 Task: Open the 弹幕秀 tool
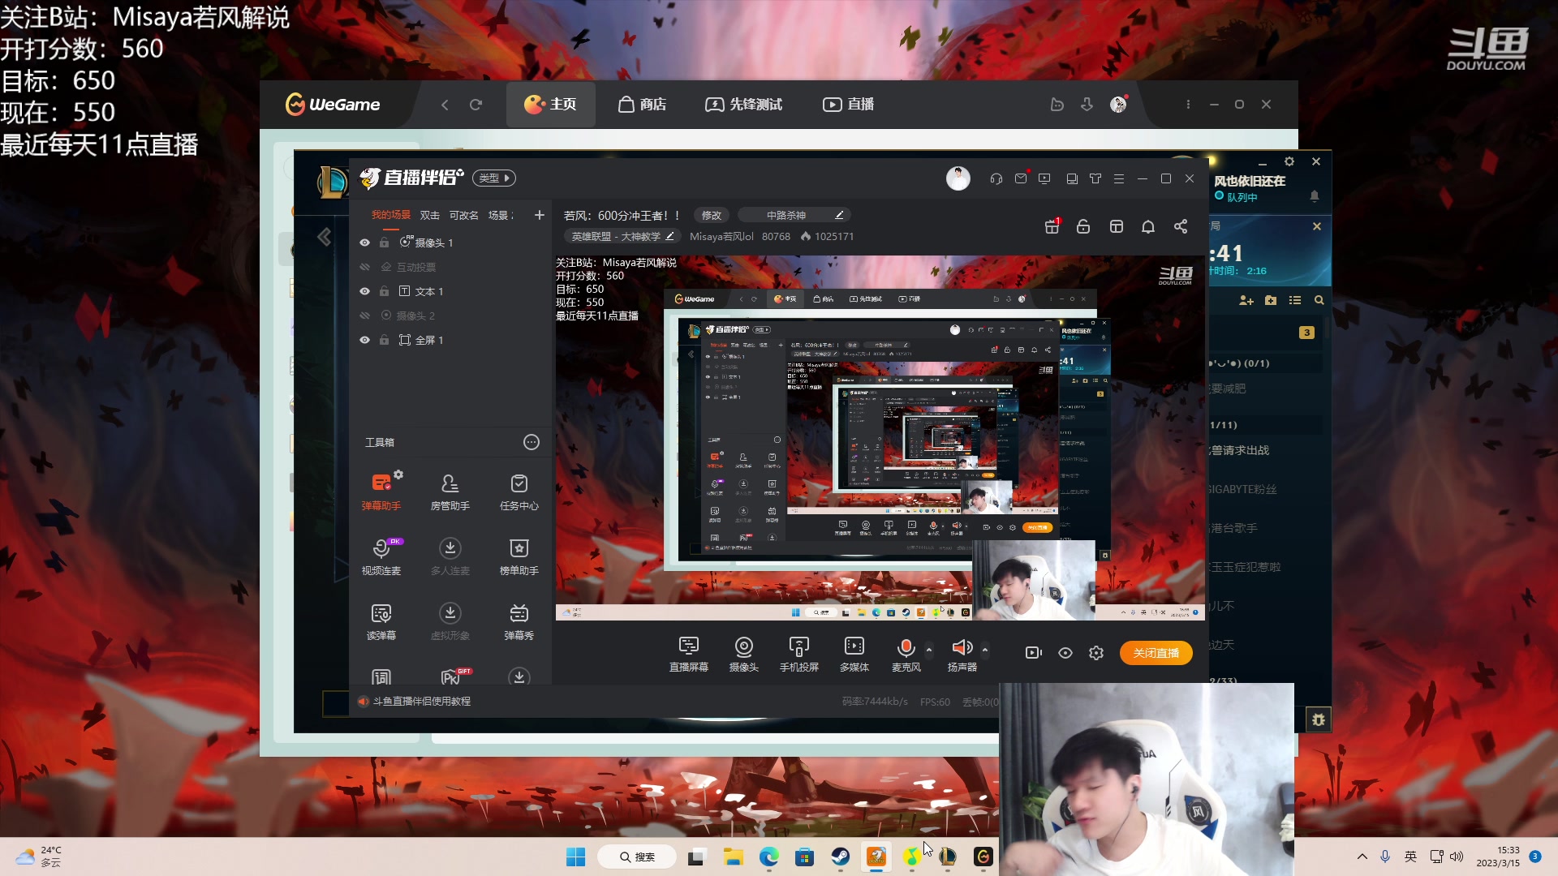pyautogui.click(x=519, y=620)
